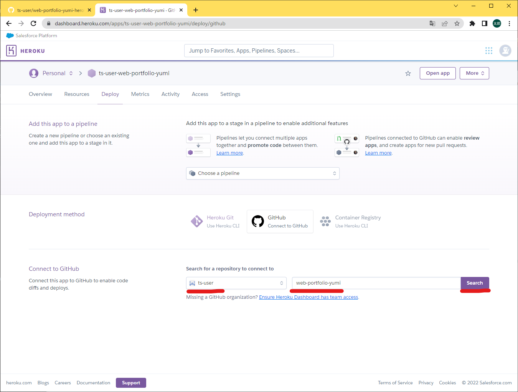The width and height of the screenshot is (518, 392).
Task: Focus the Jump to Favorites search box
Action: click(259, 51)
